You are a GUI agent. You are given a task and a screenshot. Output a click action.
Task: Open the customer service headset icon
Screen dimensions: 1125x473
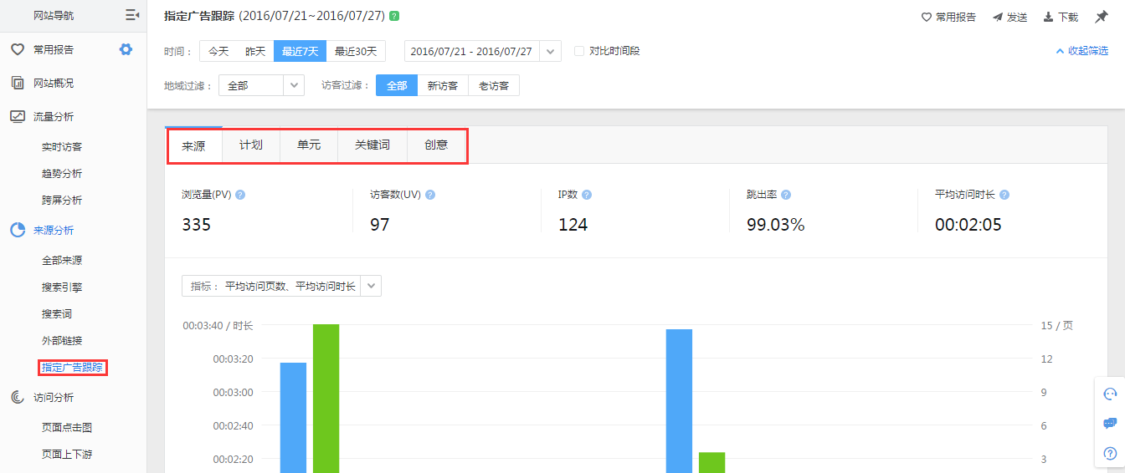coord(1110,394)
